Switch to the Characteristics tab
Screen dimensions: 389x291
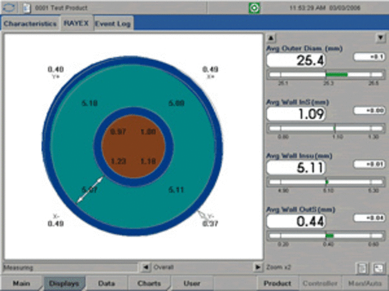[30, 24]
